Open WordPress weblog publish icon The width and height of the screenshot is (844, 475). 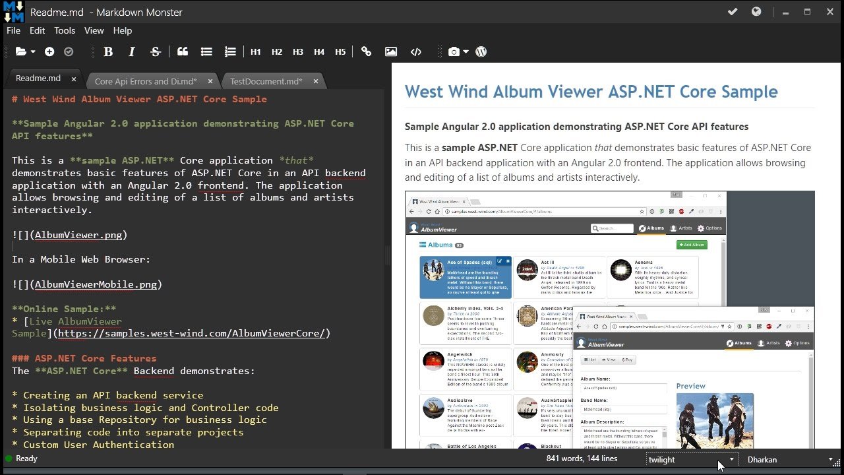pyautogui.click(x=481, y=51)
